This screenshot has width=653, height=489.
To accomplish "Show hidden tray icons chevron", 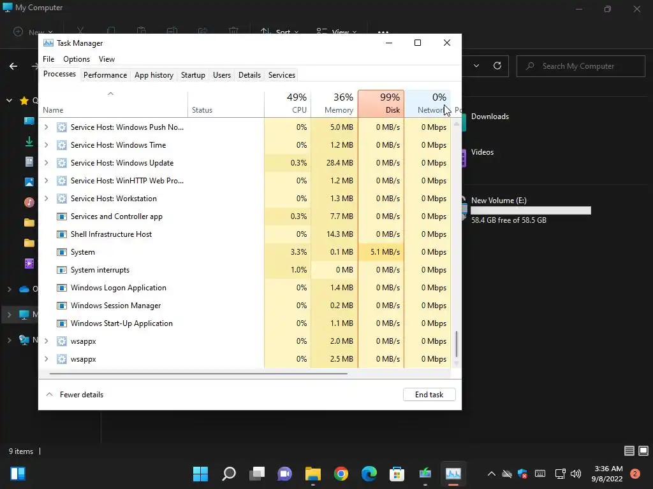I will (492, 474).
